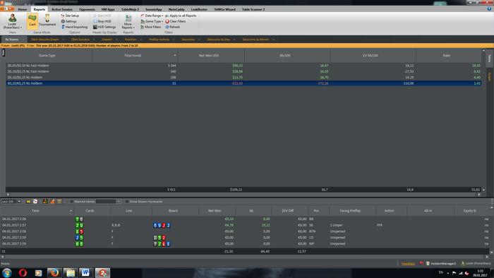Screen dimensions: 494x278
Task: Click the stakes table scroll up arrow
Action: pyautogui.click(x=483, y=50)
